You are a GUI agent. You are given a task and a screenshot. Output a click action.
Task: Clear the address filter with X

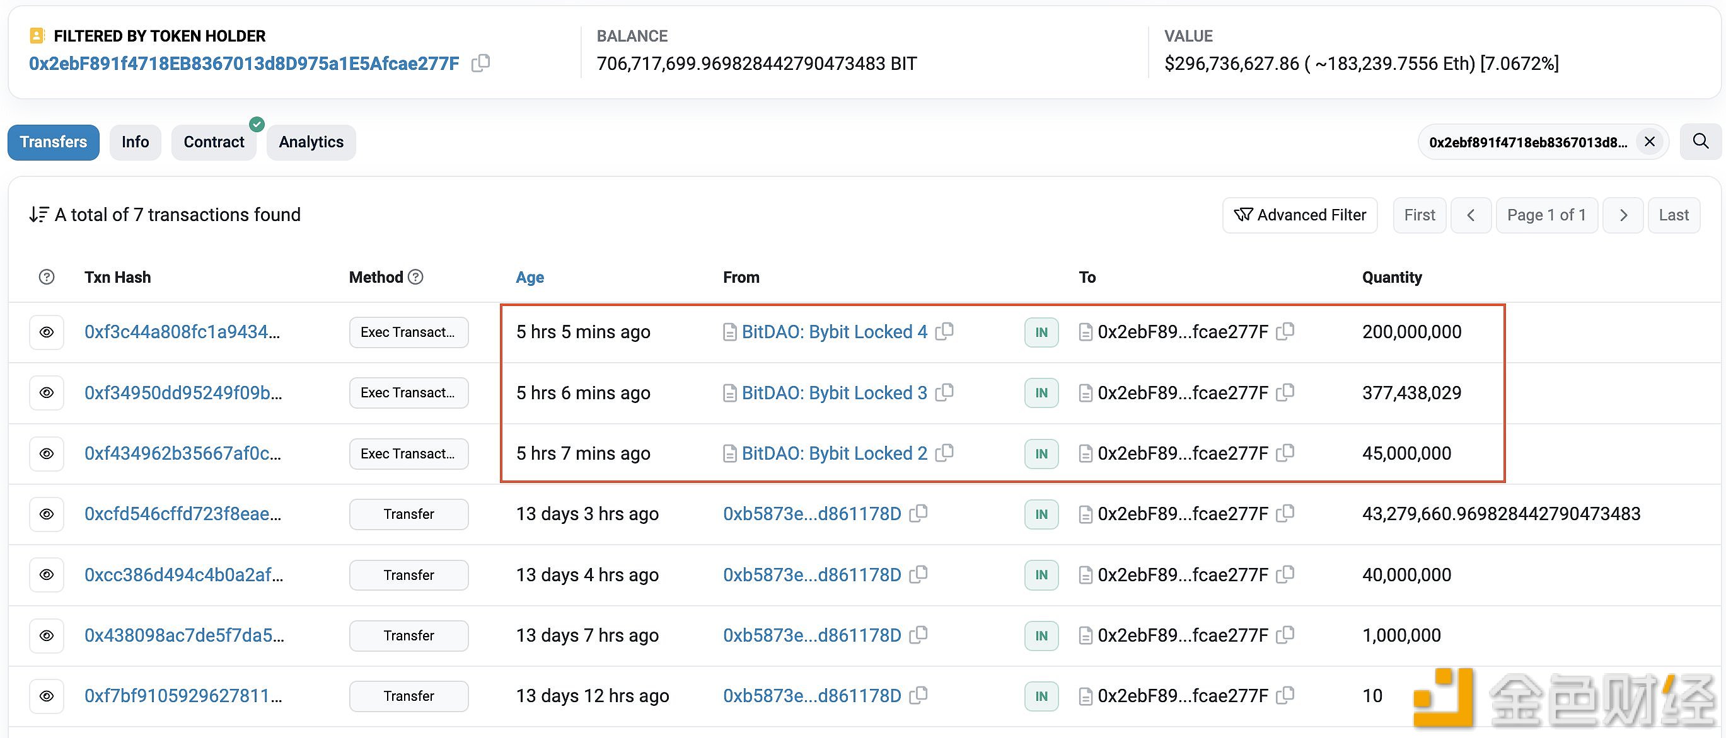coord(1649,142)
